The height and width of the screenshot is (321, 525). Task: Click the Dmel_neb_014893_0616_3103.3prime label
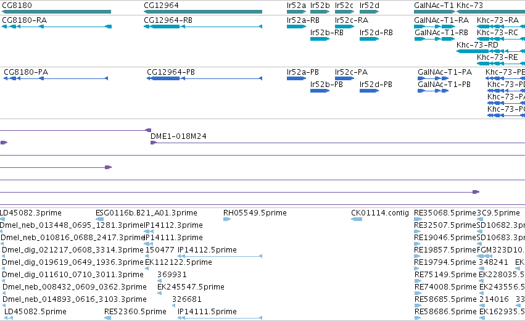click(x=74, y=299)
